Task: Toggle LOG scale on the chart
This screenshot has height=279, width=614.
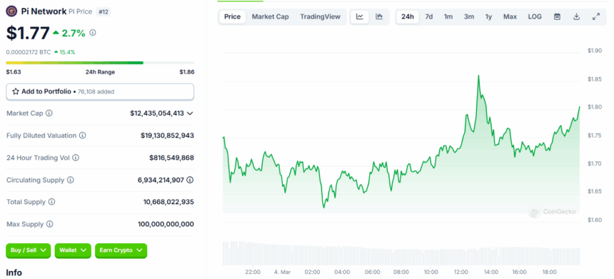Action: tap(535, 17)
